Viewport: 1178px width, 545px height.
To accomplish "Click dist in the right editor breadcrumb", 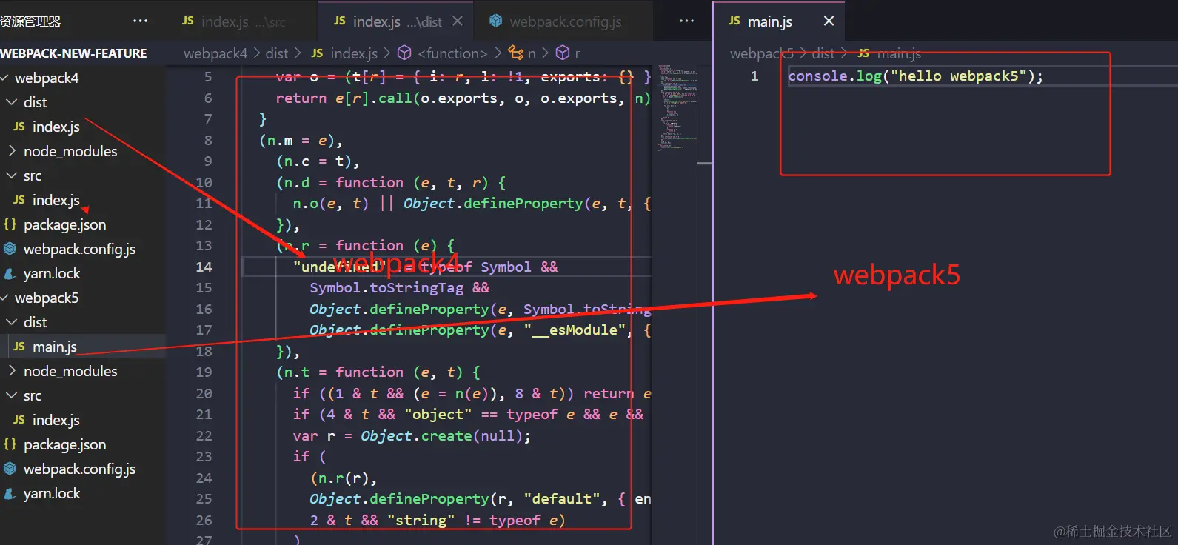I will 823,53.
